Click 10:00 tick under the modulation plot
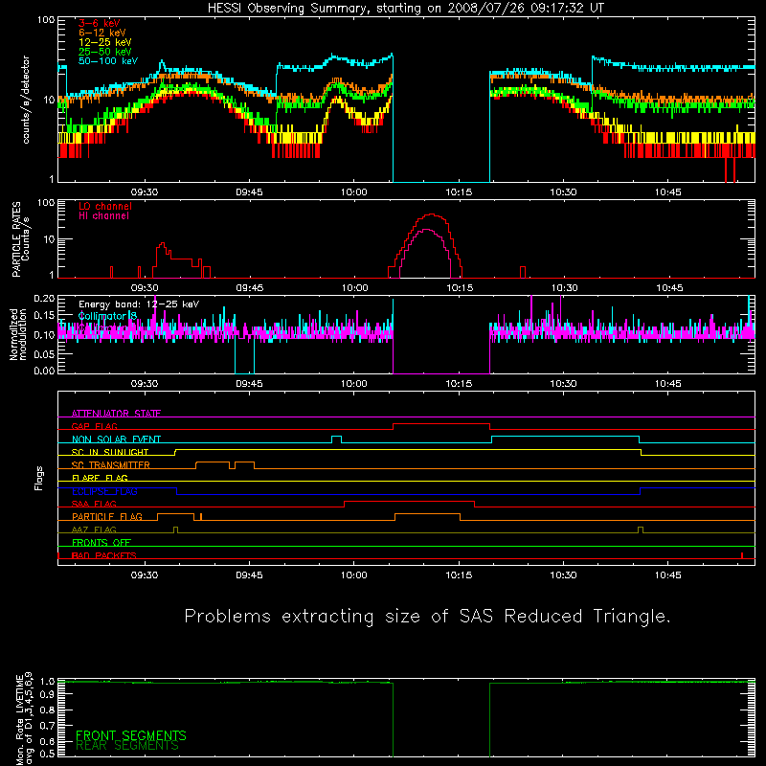The width and height of the screenshot is (766, 766). point(353,384)
